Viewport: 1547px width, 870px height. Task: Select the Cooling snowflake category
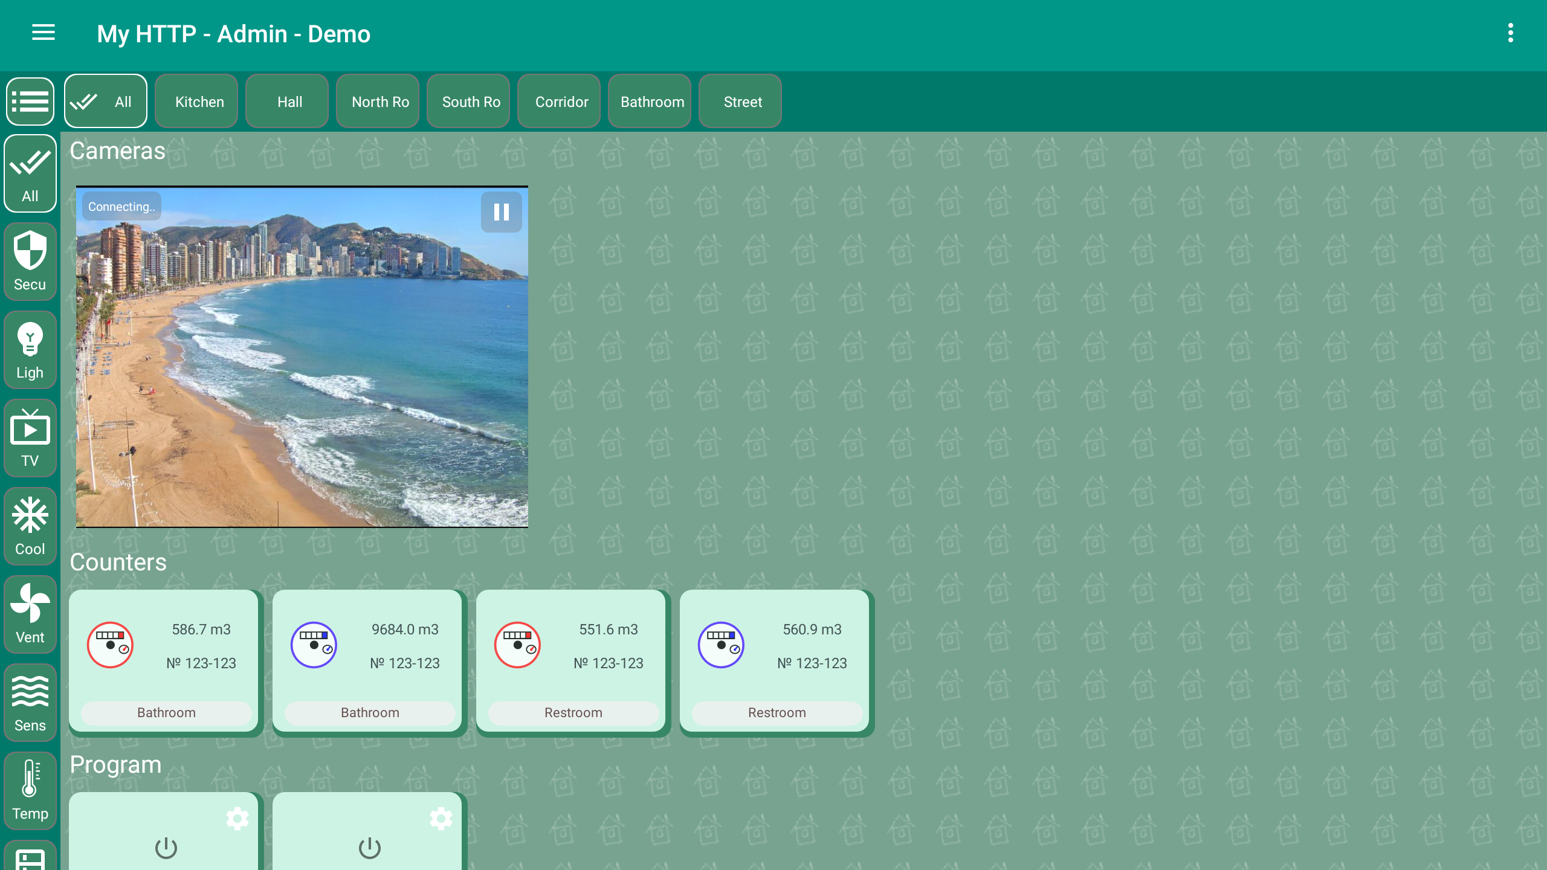[x=30, y=526]
